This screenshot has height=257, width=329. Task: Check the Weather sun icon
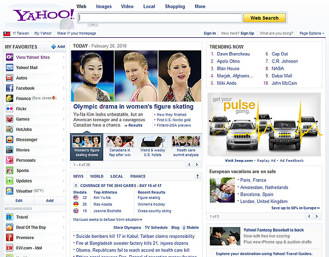pos(9,191)
